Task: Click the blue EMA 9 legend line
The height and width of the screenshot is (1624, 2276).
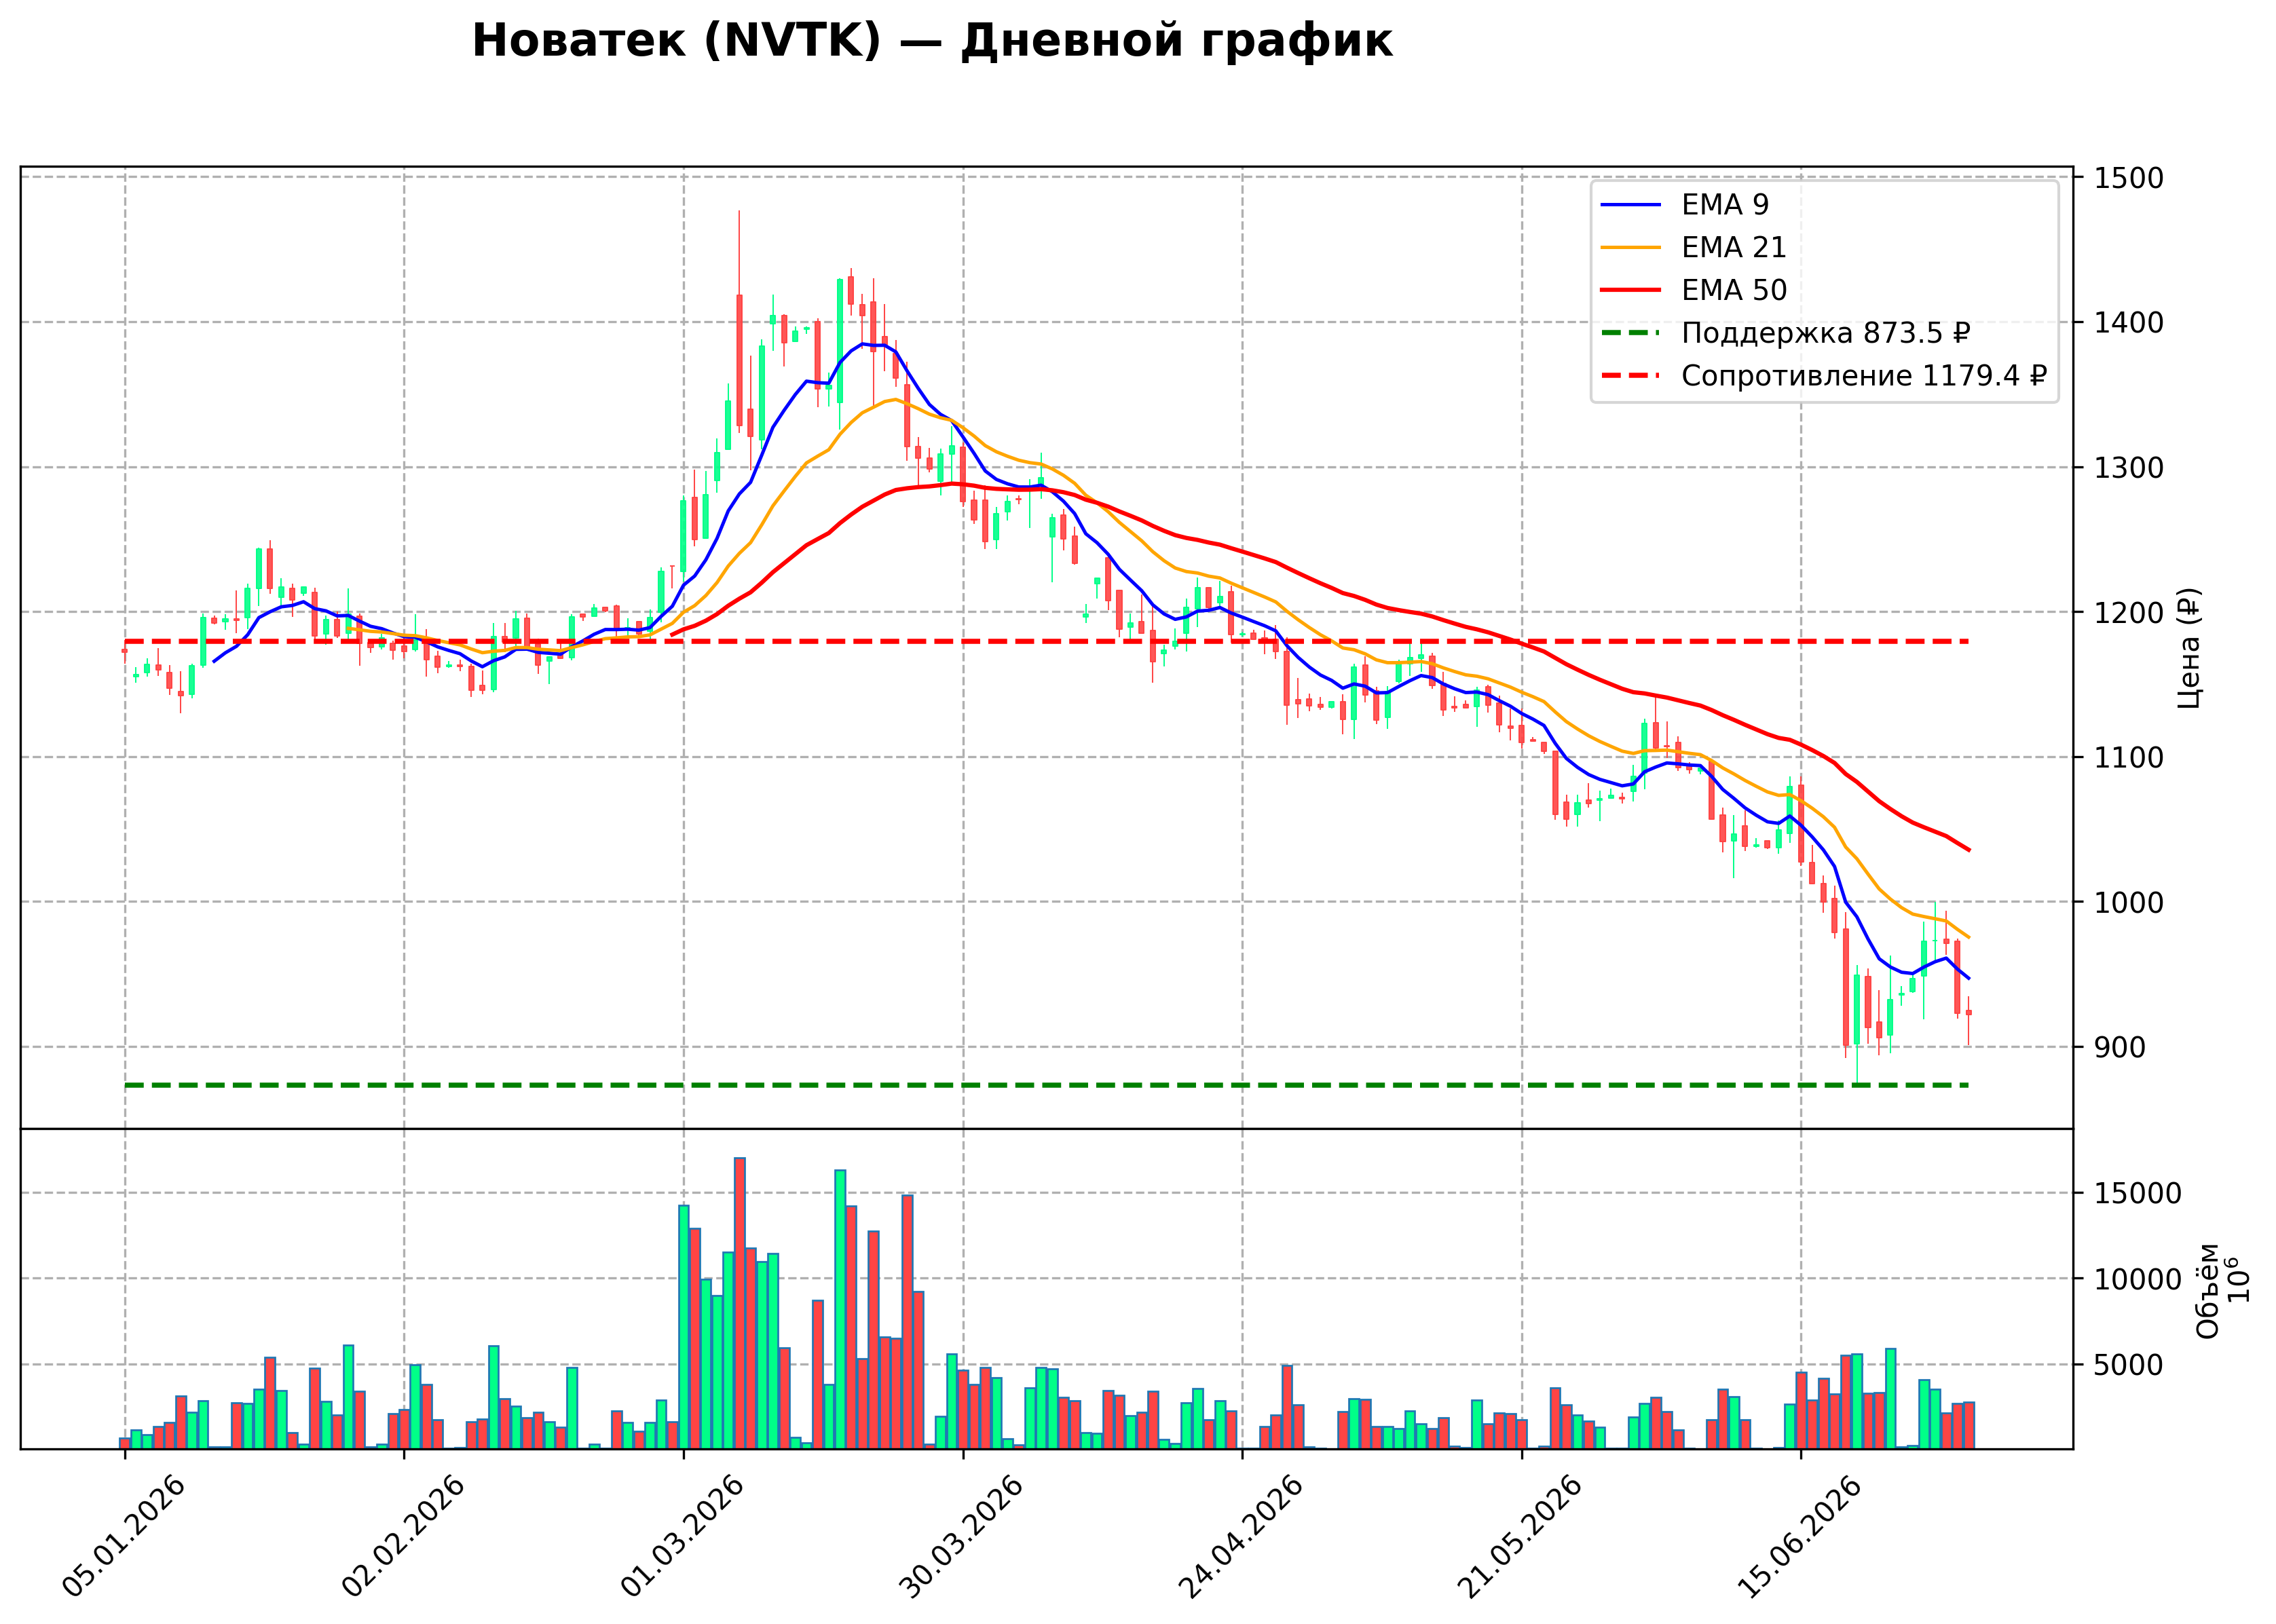Action: (x=1631, y=205)
